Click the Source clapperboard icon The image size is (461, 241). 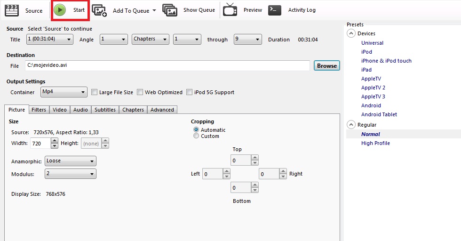tap(12, 10)
